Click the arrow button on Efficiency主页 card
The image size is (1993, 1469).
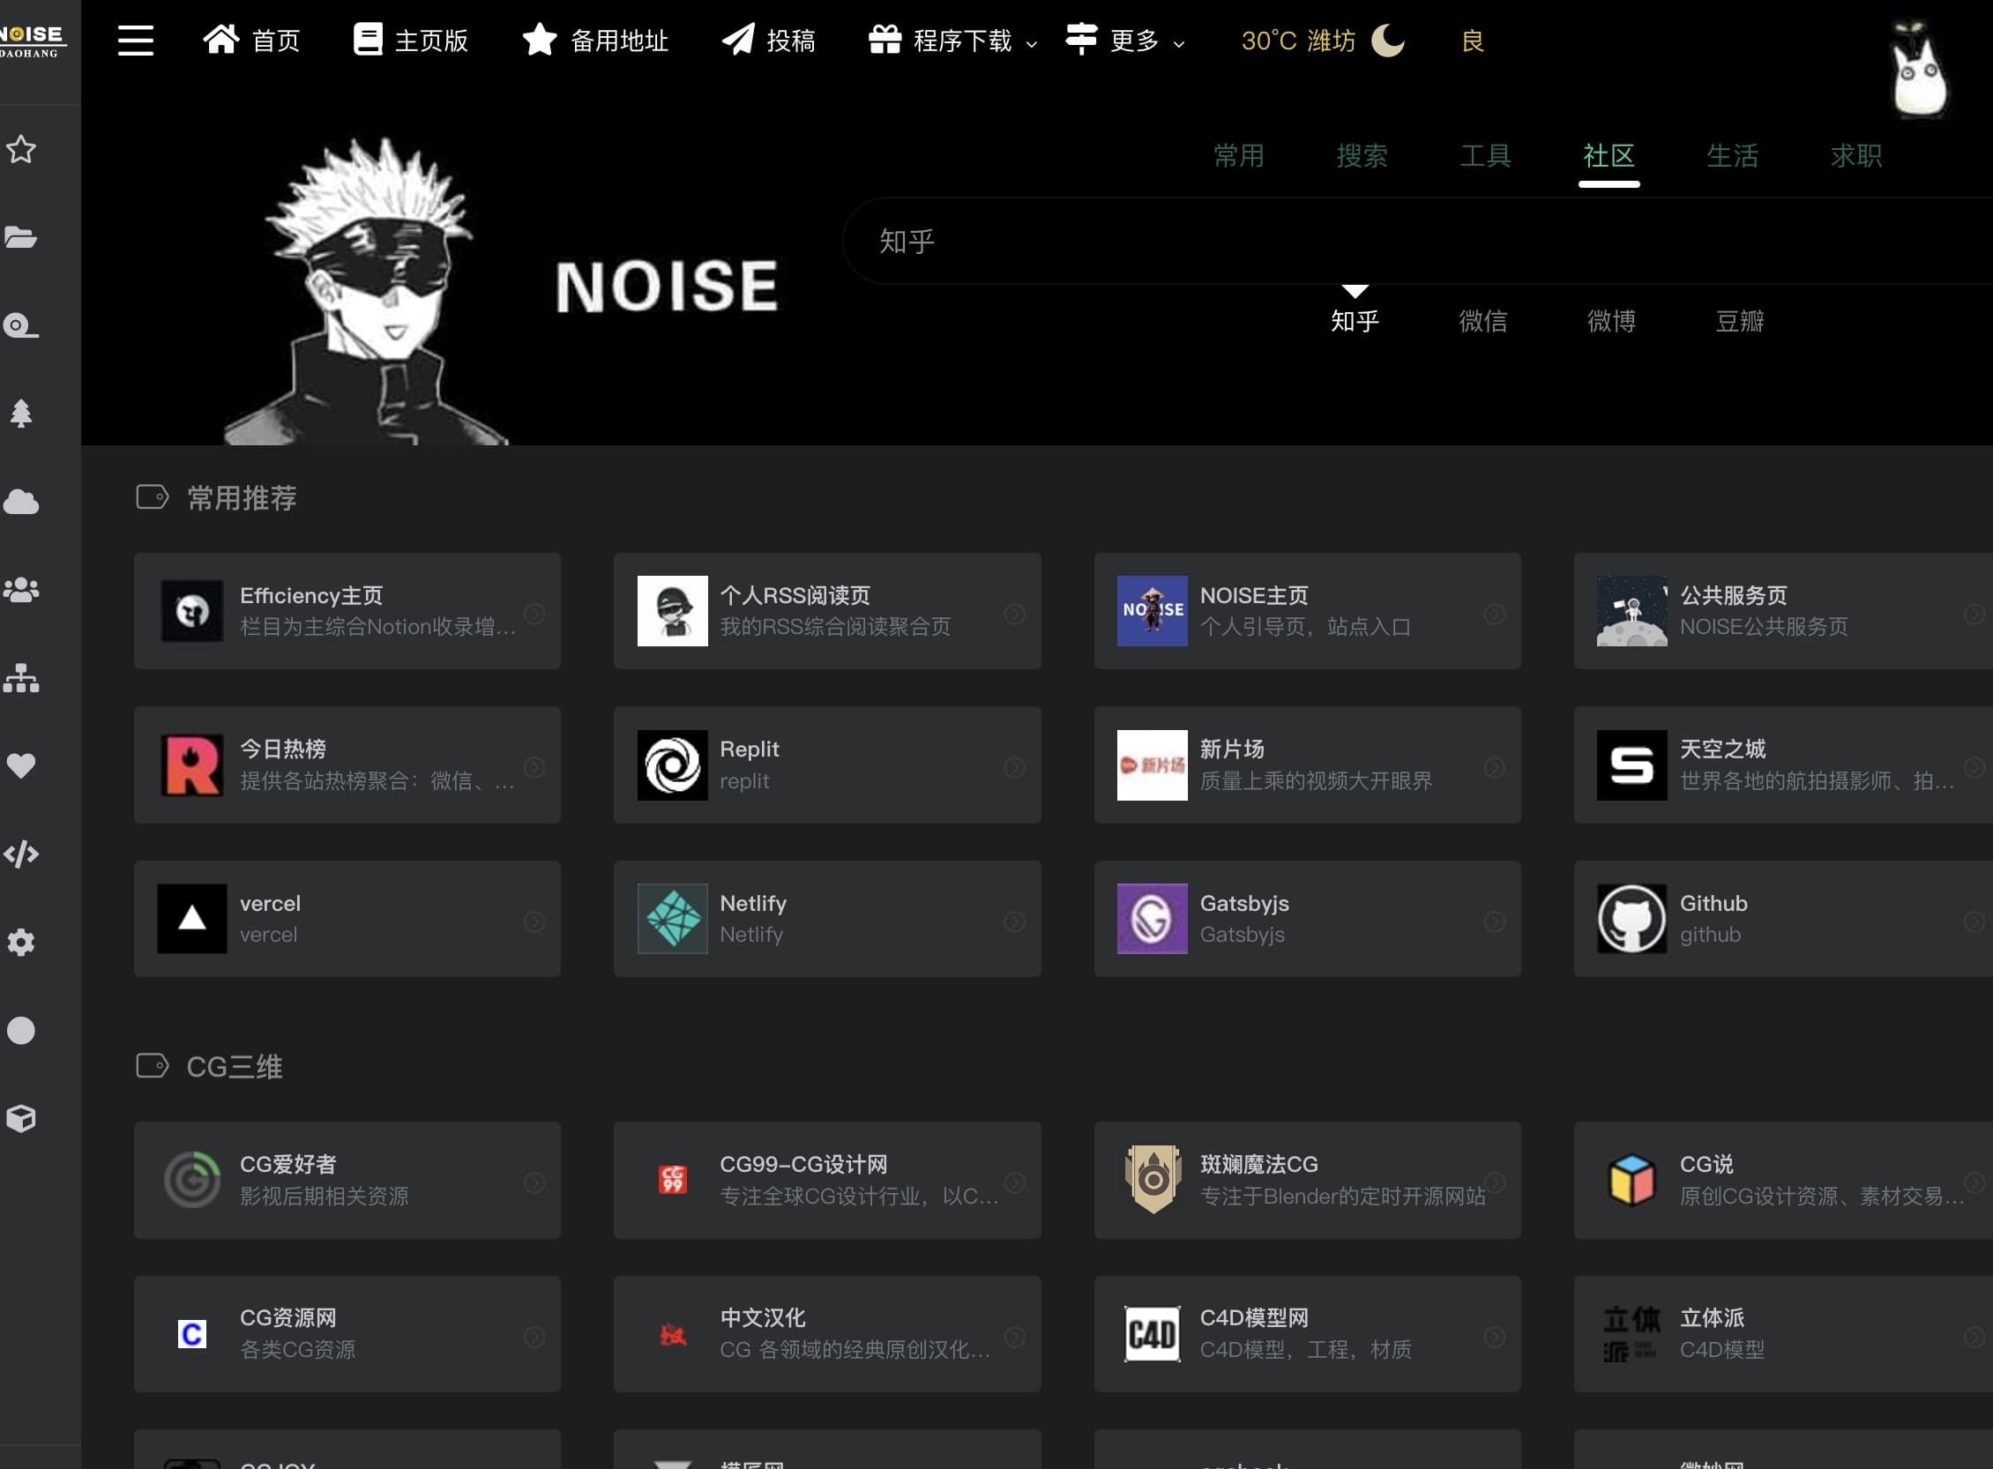534,614
